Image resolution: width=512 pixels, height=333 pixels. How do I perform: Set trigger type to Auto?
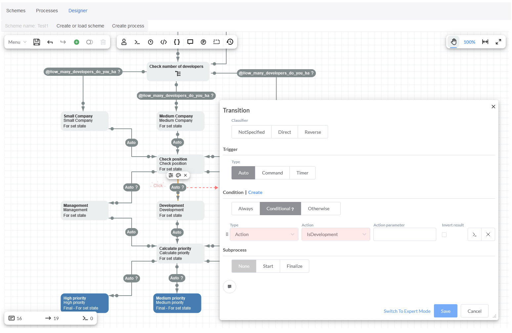(243, 173)
